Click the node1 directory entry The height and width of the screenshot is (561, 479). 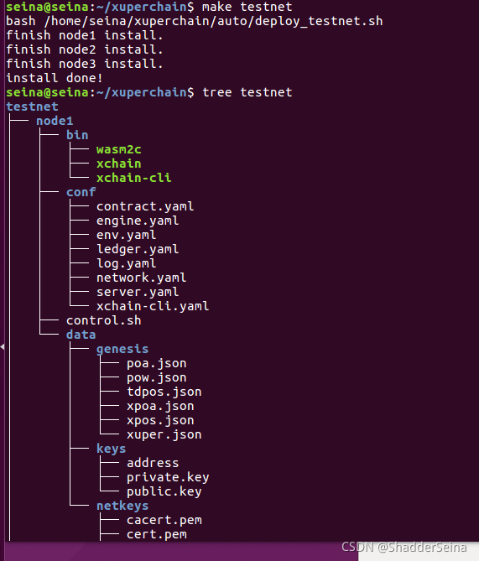tap(55, 121)
